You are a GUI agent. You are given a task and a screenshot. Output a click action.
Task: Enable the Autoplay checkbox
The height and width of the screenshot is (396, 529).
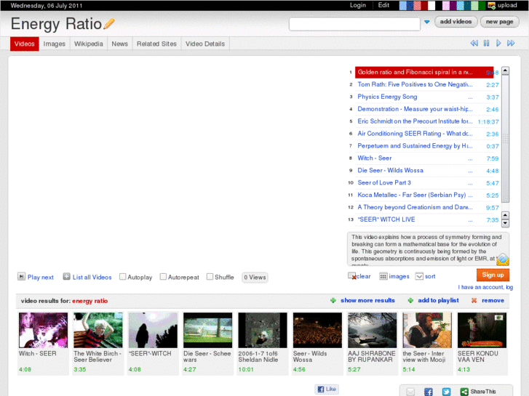123,277
